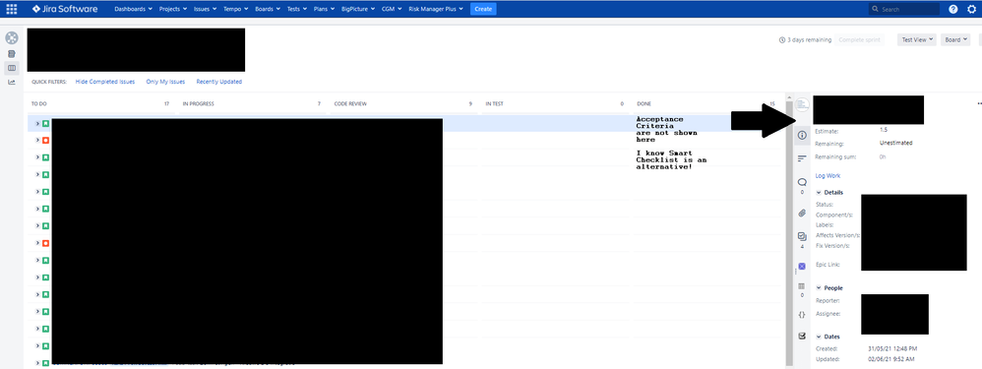Click the 3 days remaining text

[x=810, y=40]
